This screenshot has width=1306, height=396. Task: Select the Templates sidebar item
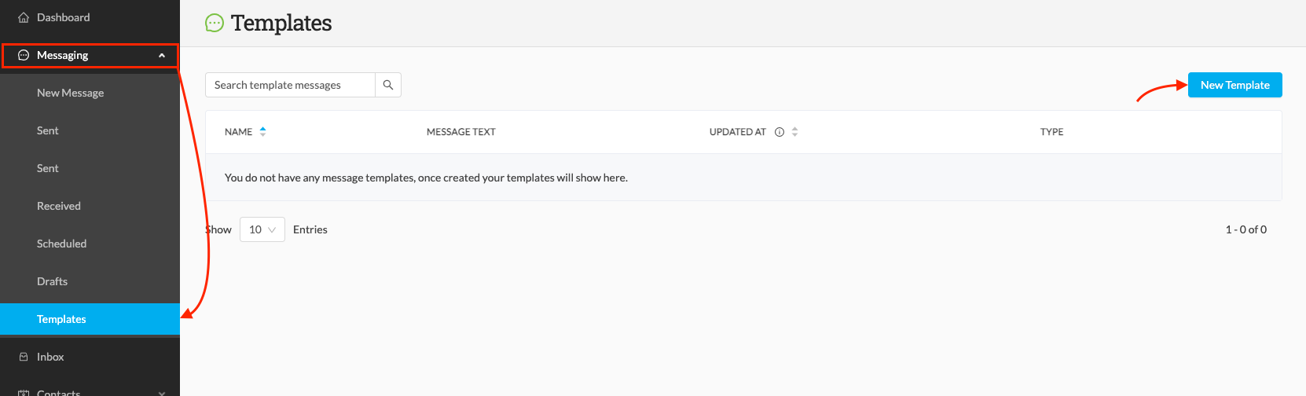(x=90, y=319)
